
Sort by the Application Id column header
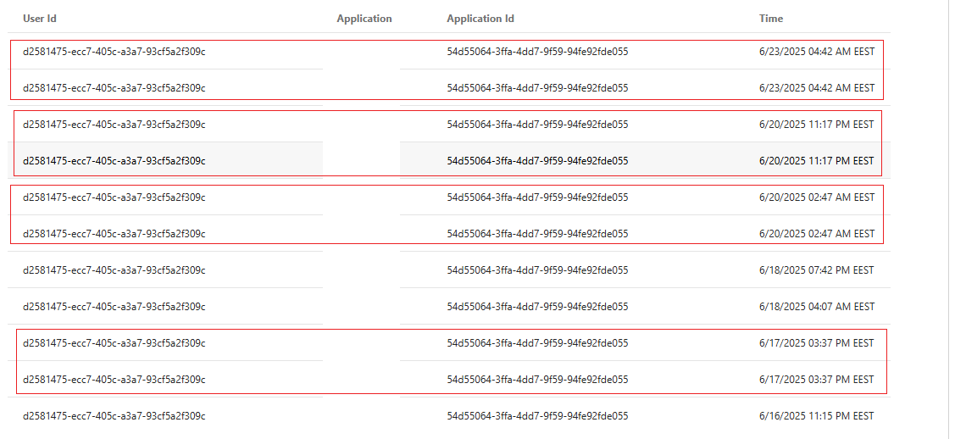pos(480,19)
